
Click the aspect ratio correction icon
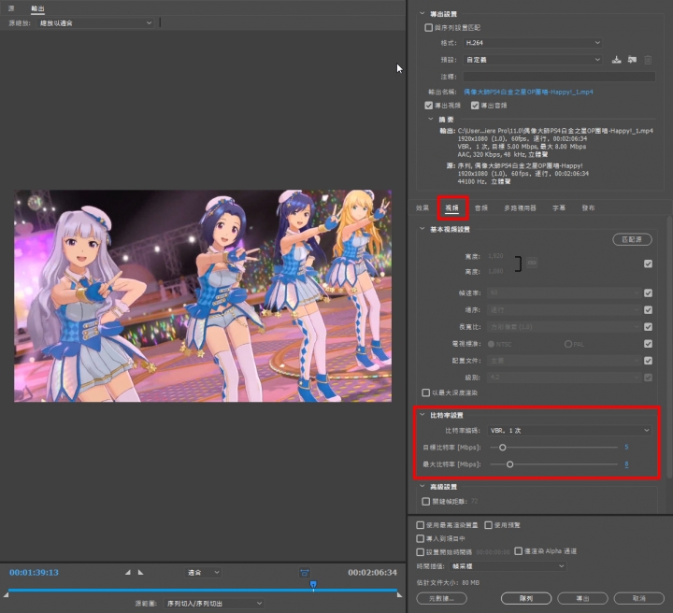pyautogui.click(x=305, y=572)
